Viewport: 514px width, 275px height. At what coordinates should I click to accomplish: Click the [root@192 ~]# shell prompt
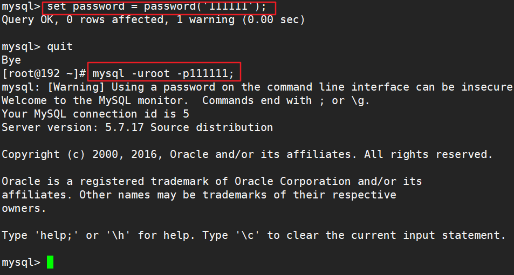pos(43,73)
